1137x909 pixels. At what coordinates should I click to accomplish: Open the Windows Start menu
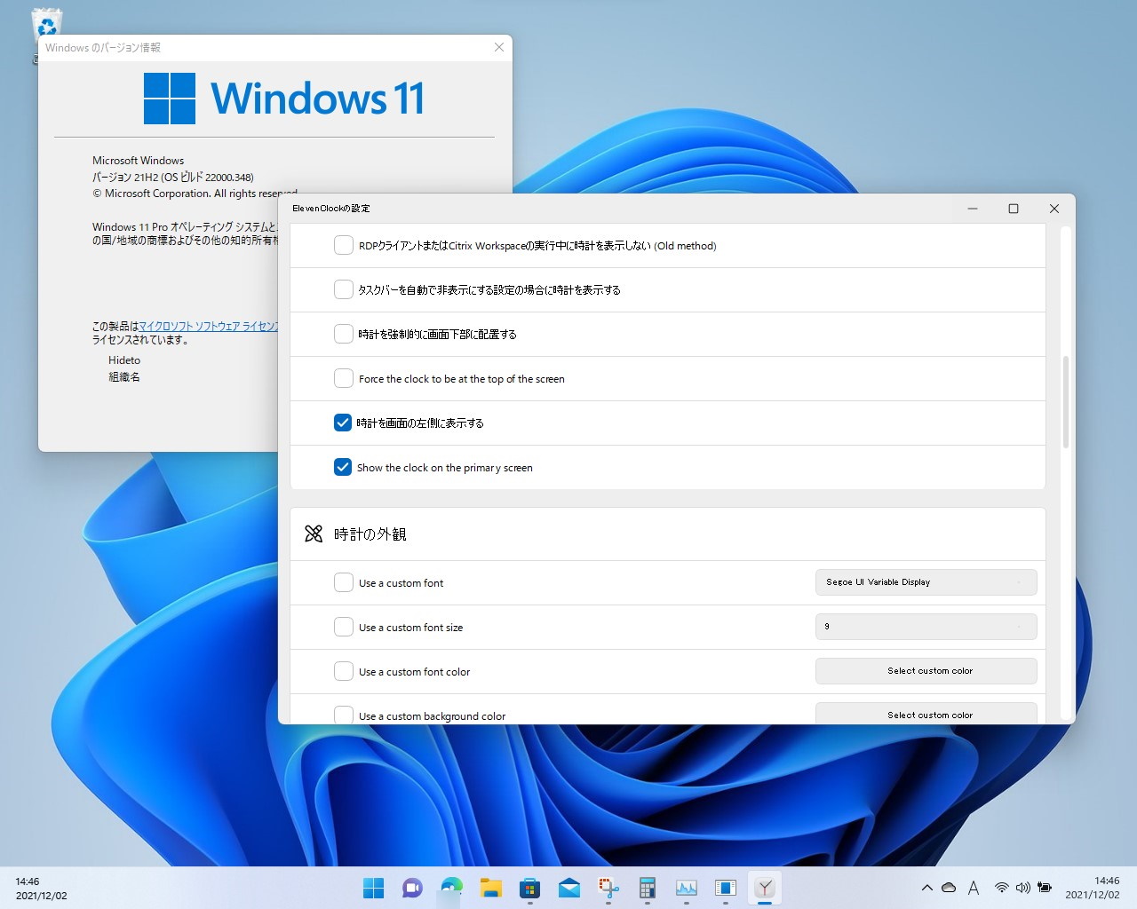(x=374, y=888)
